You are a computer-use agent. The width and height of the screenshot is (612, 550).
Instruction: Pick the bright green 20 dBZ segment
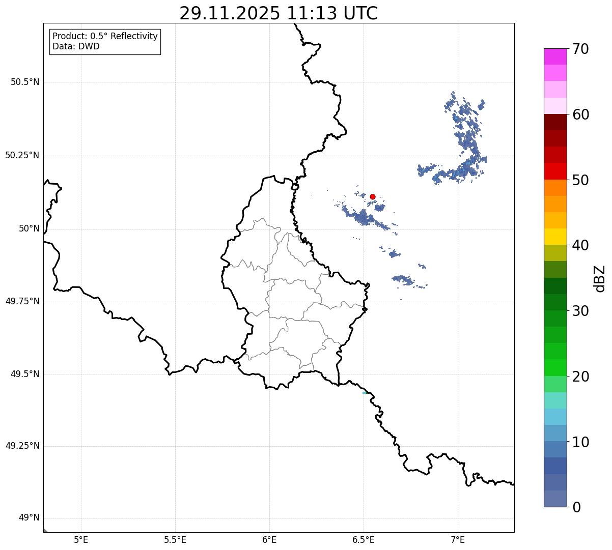tap(552, 368)
